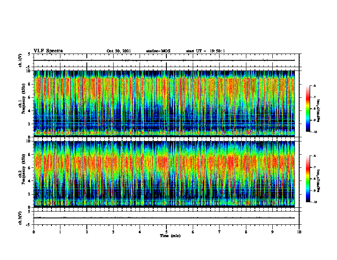
Task: Click the ch.2 spectrogram panel
Action: tap(164, 174)
